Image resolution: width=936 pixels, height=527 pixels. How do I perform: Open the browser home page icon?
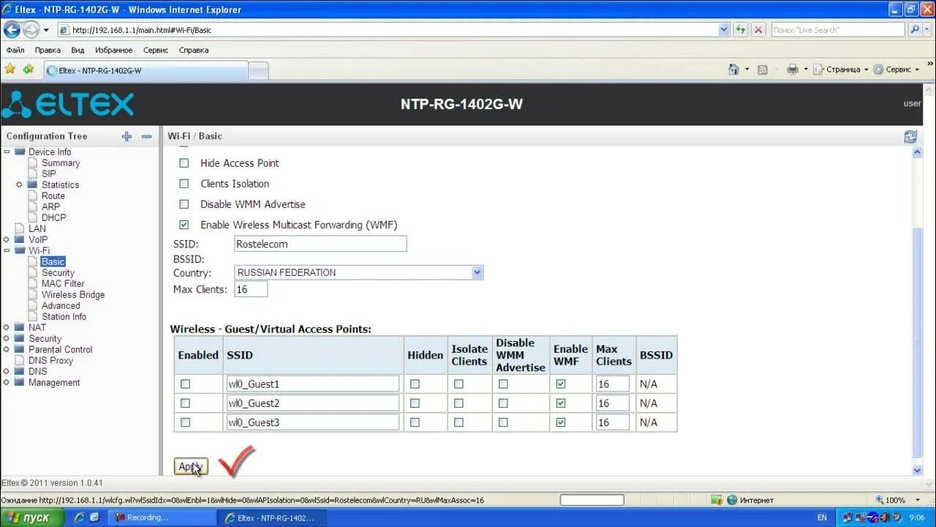coord(734,69)
